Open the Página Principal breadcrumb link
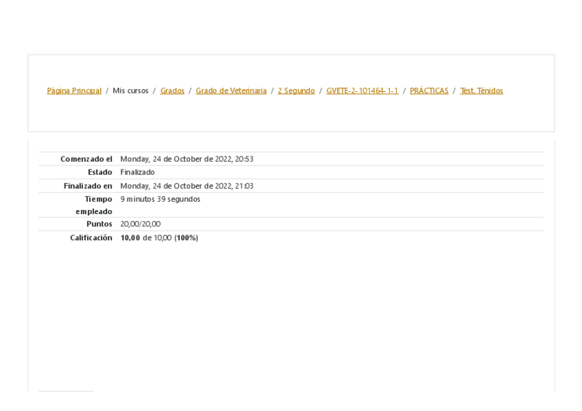 [74, 91]
